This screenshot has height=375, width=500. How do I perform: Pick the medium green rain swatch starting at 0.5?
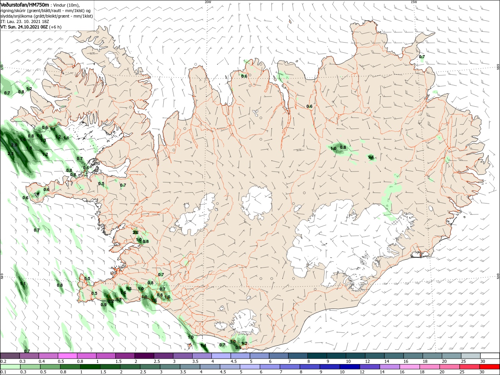(50, 367)
